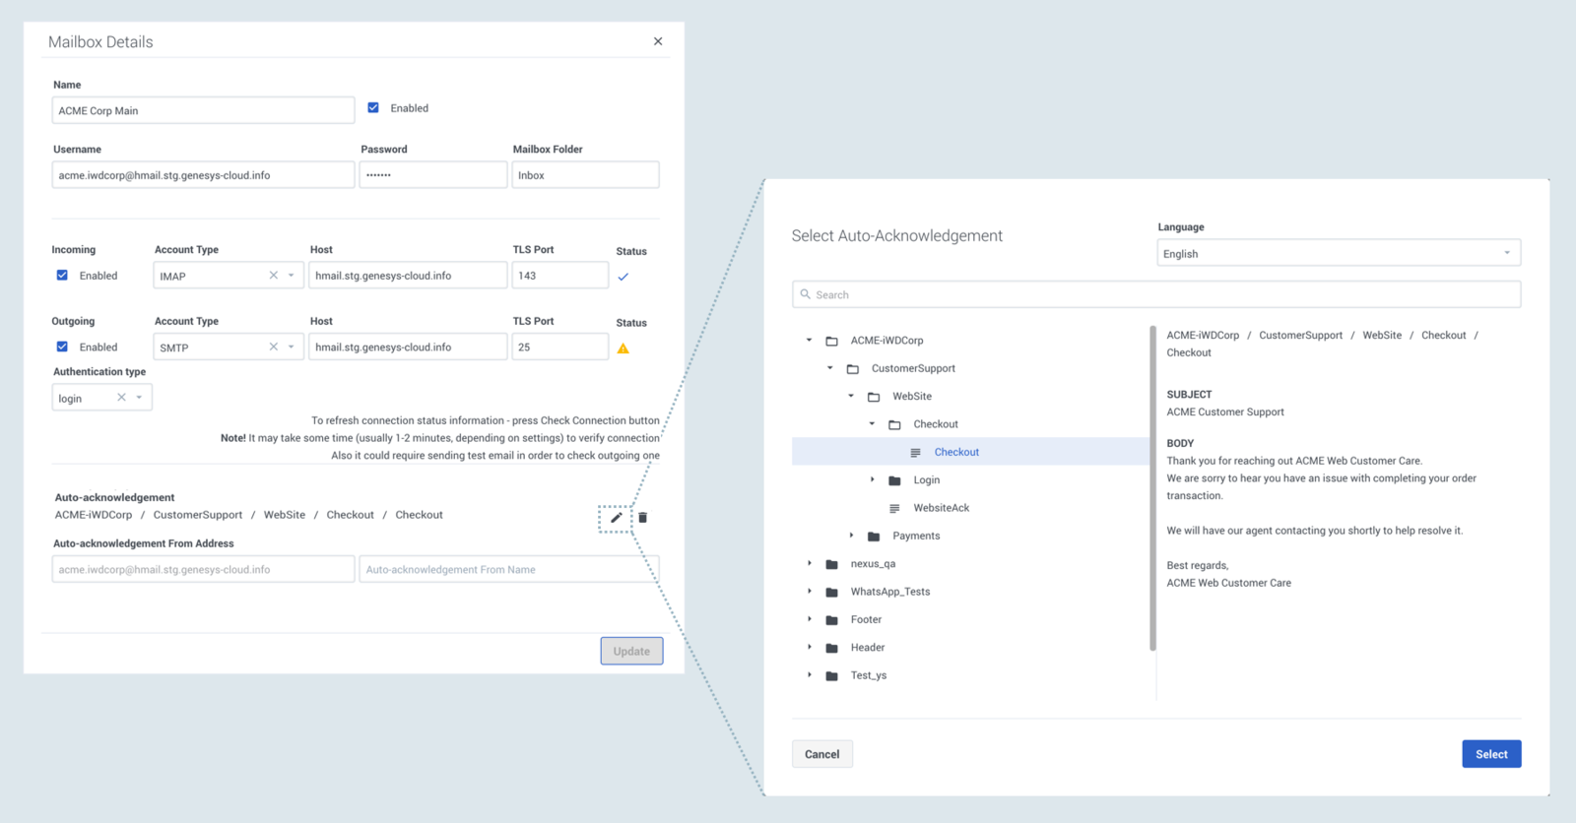Click the Mailbox Folder Inbox field
Image resolution: width=1576 pixels, height=823 pixels.
click(585, 175)
